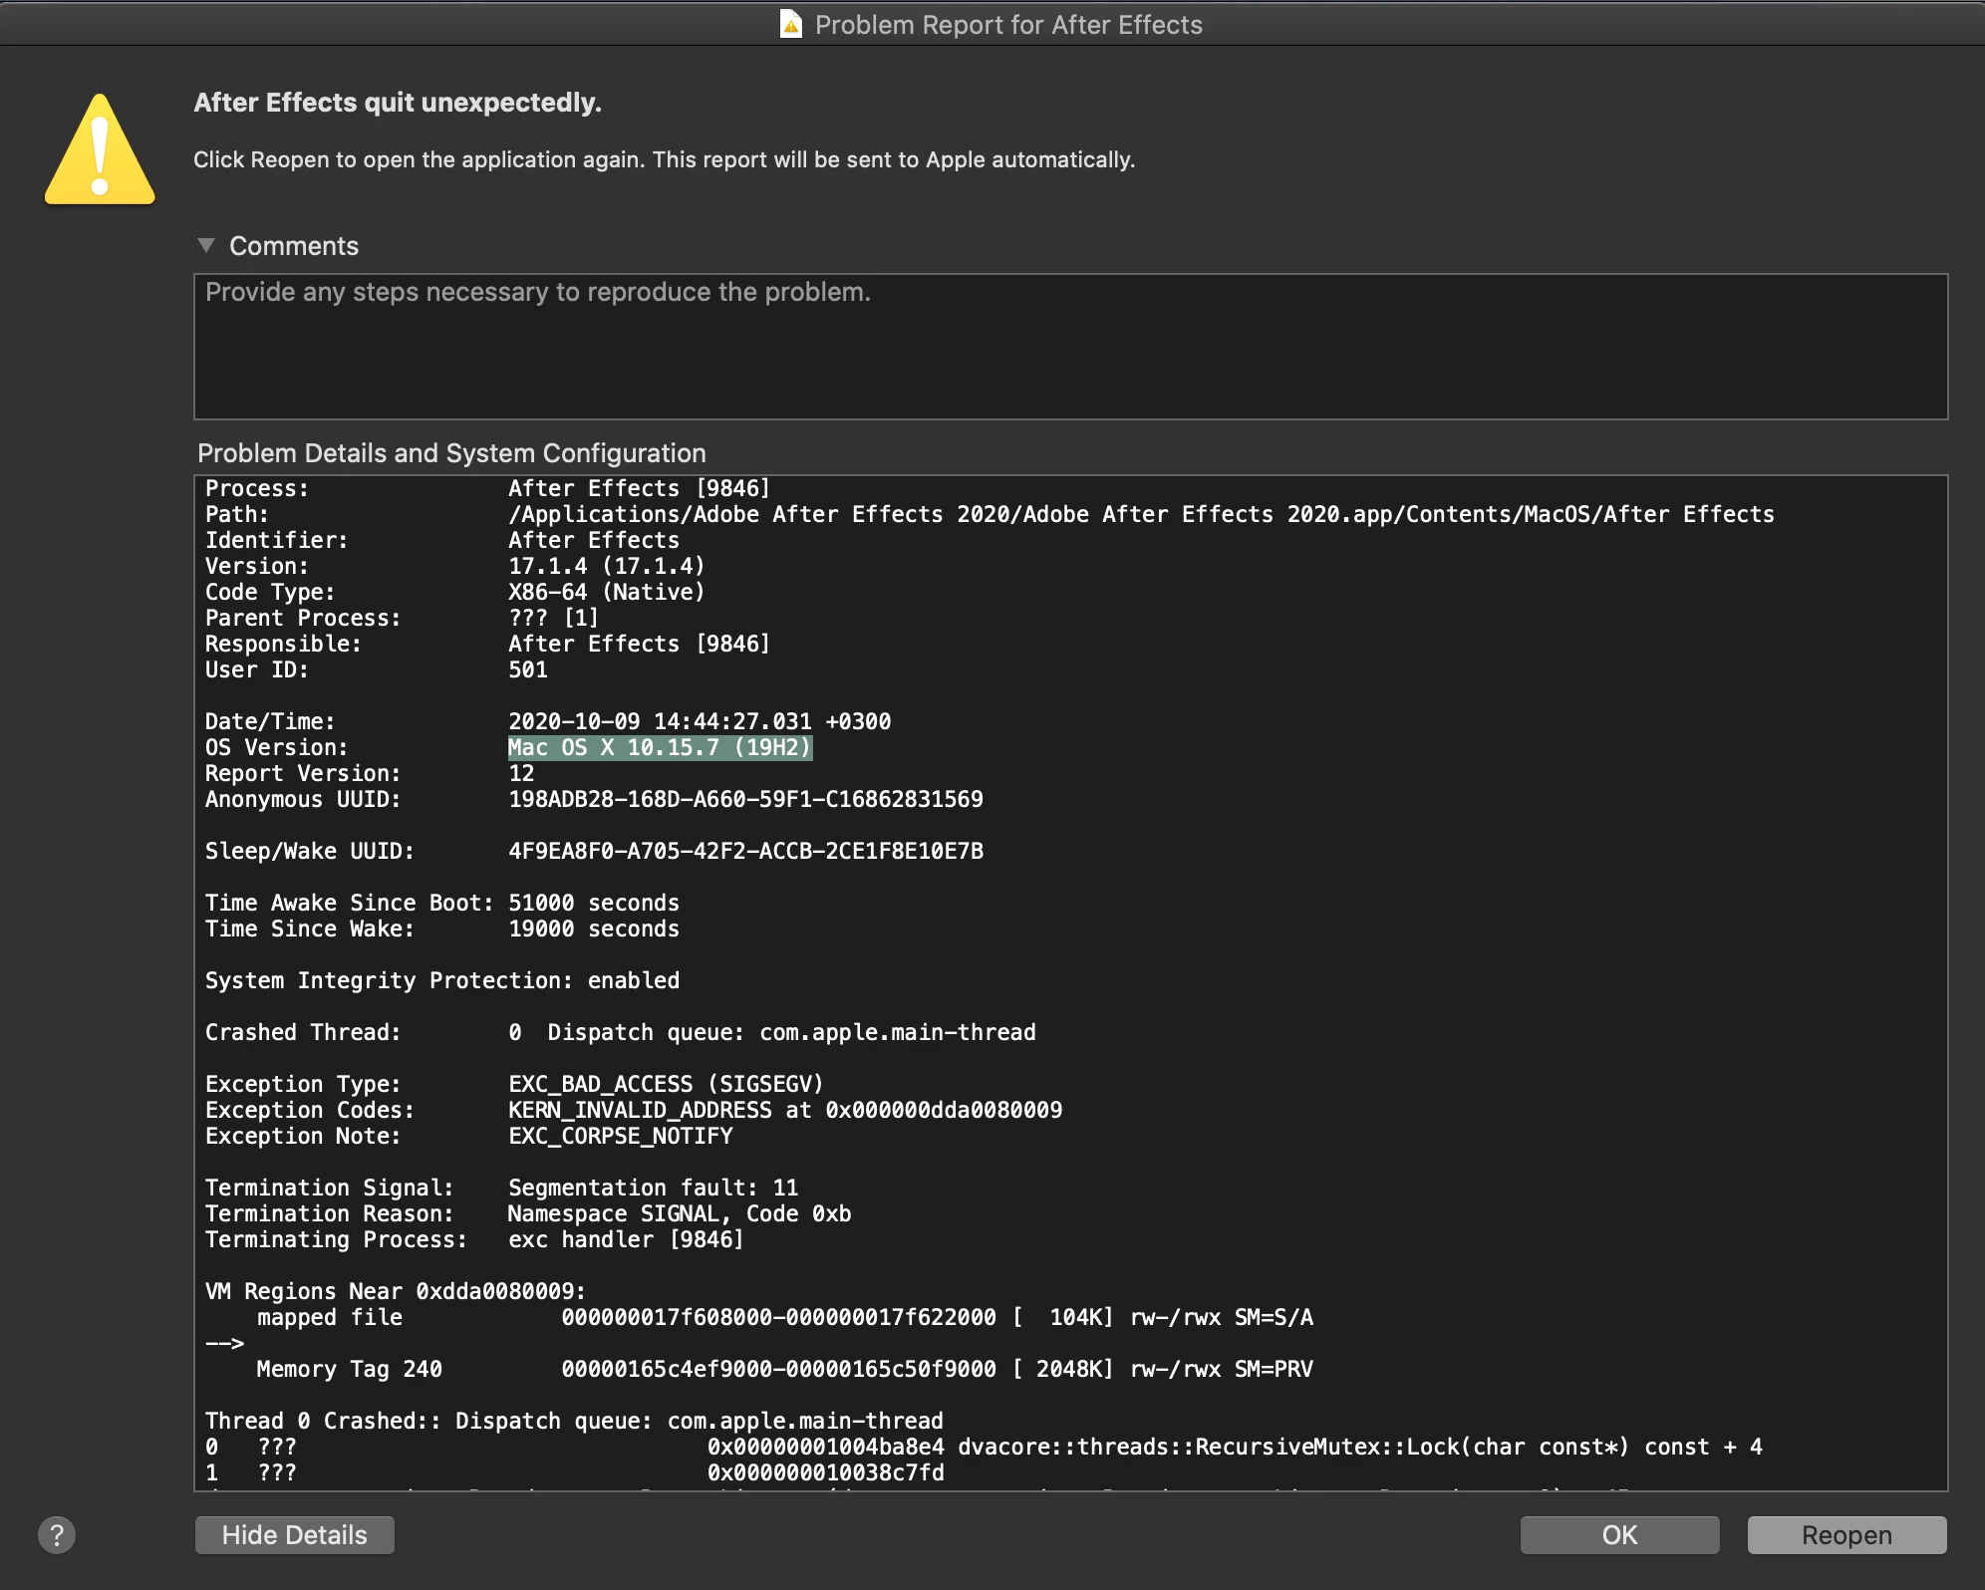Viewport: 1985px width, 1590px height.
Task: Open help with the question mark button
Action: point(57,1535)
